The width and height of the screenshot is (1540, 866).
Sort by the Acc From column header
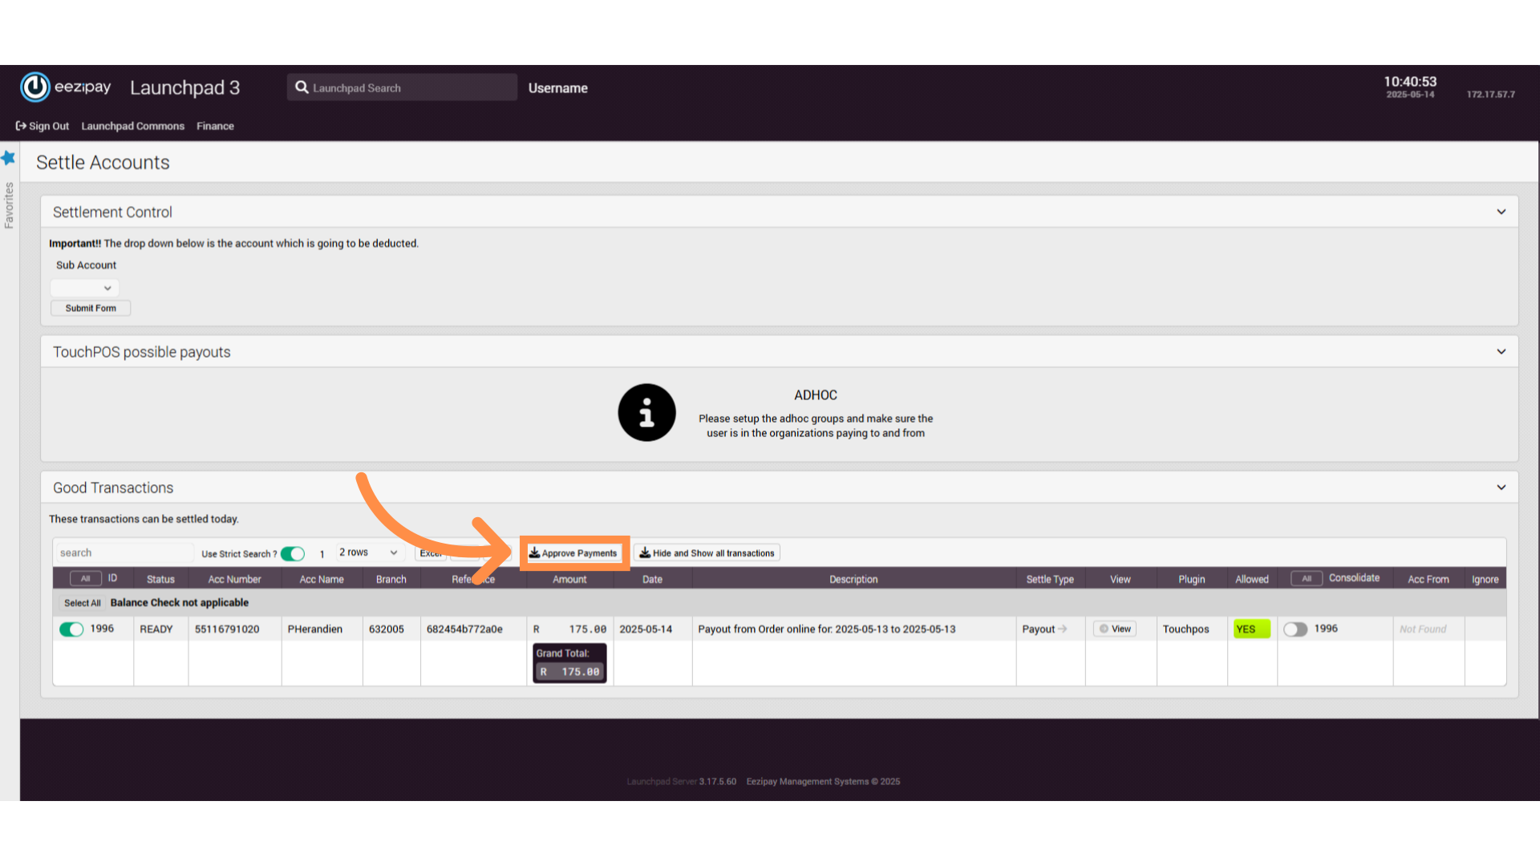[x=1428, y=579]
